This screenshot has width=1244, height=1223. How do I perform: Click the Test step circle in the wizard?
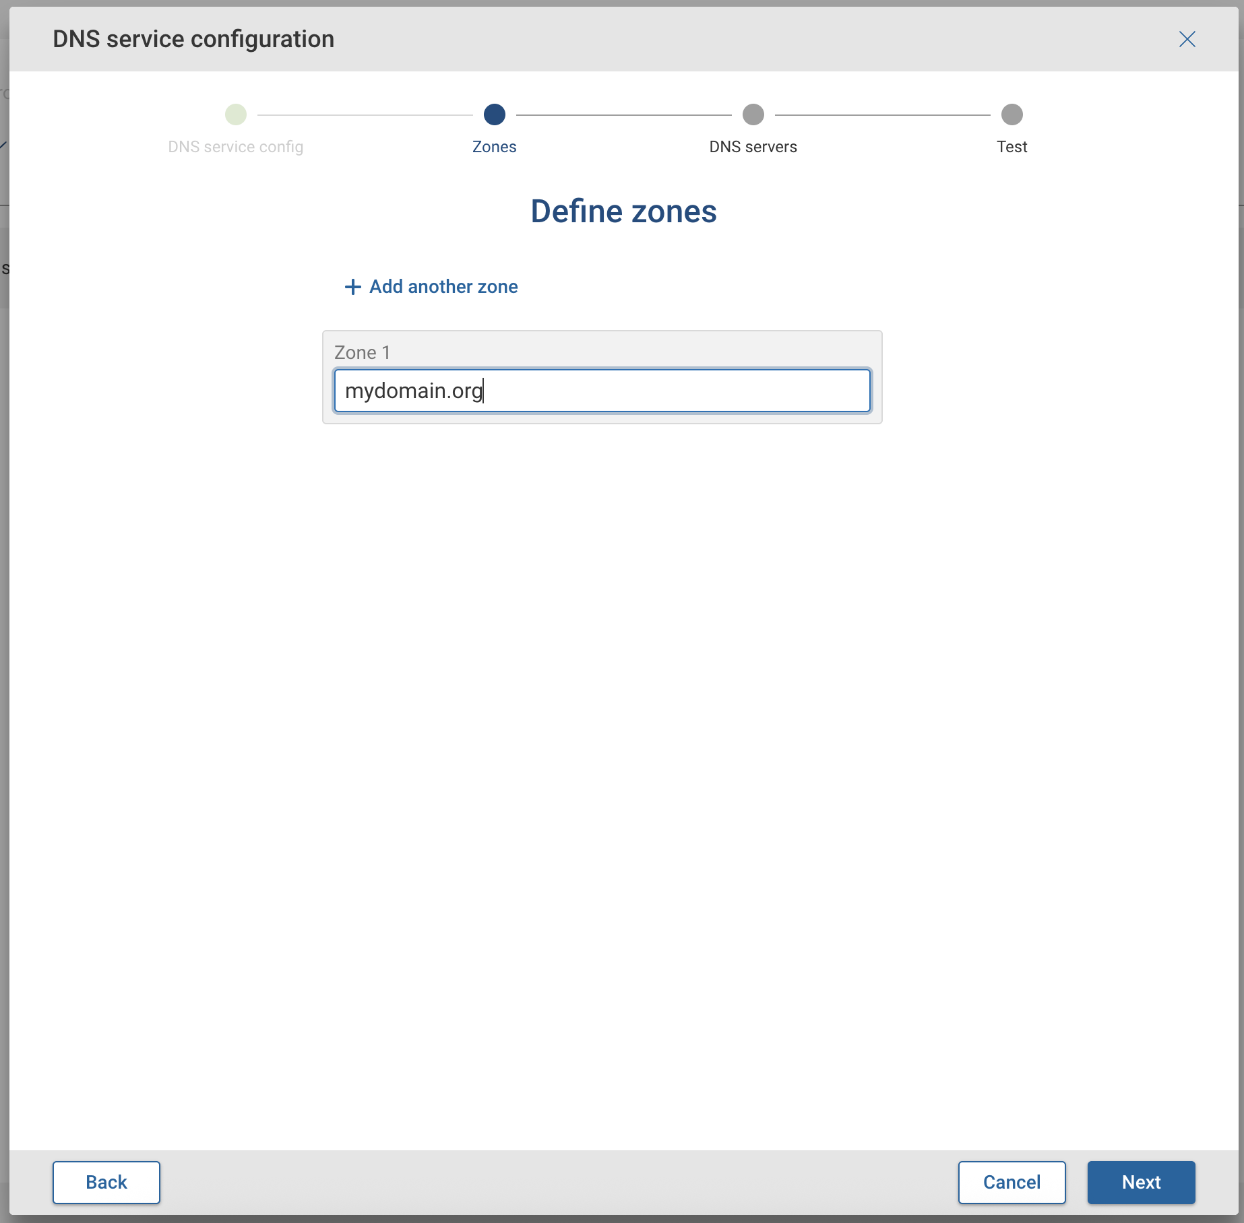click(x=1012, y=114)
